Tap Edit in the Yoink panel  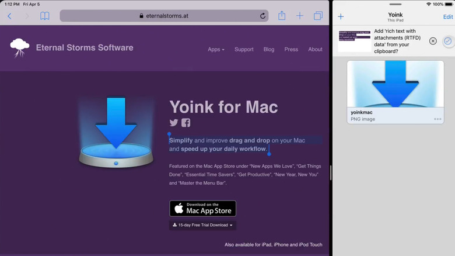[x=448, y=17]
